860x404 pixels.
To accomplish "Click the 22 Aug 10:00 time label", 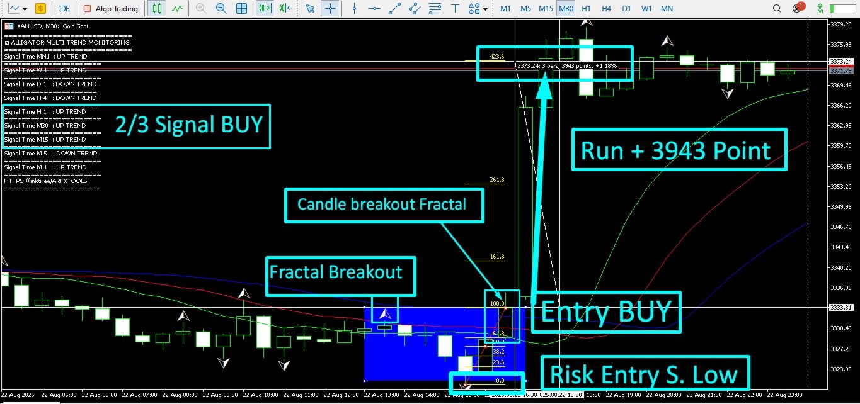I will pyautogui.click(x=260, y=395).
